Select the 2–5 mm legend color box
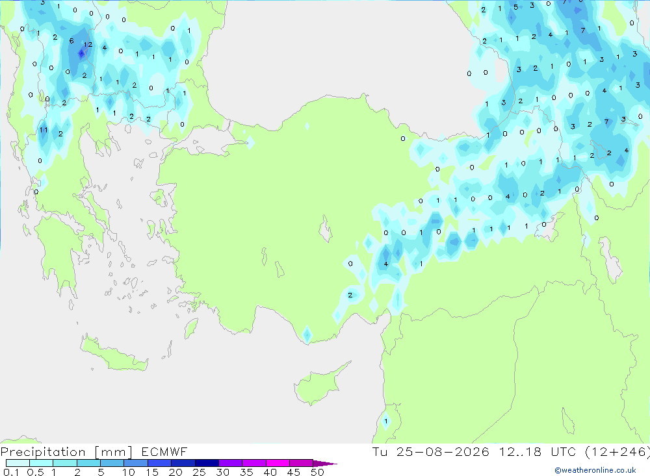Viewport: 650px width, 476px height. [x=88, y=463]
